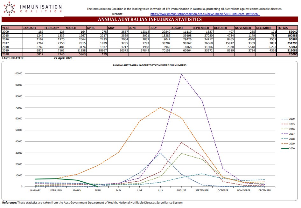Viewport: 301px width, 208px height.
Task: Click the 2016 October value 8465
Action: 224,39
